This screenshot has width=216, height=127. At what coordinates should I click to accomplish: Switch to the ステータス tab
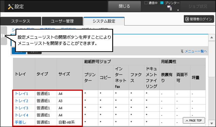21,21
